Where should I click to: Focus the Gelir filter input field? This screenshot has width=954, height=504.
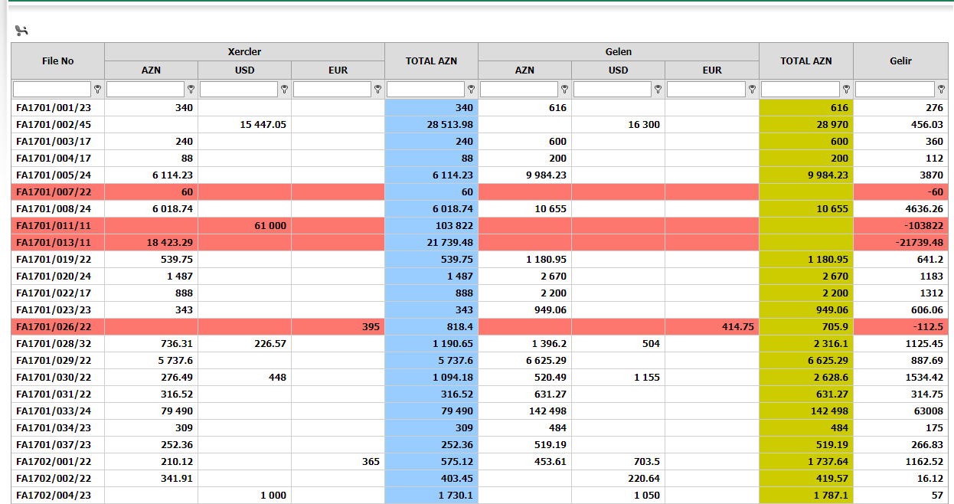click(x=894, y=90)
